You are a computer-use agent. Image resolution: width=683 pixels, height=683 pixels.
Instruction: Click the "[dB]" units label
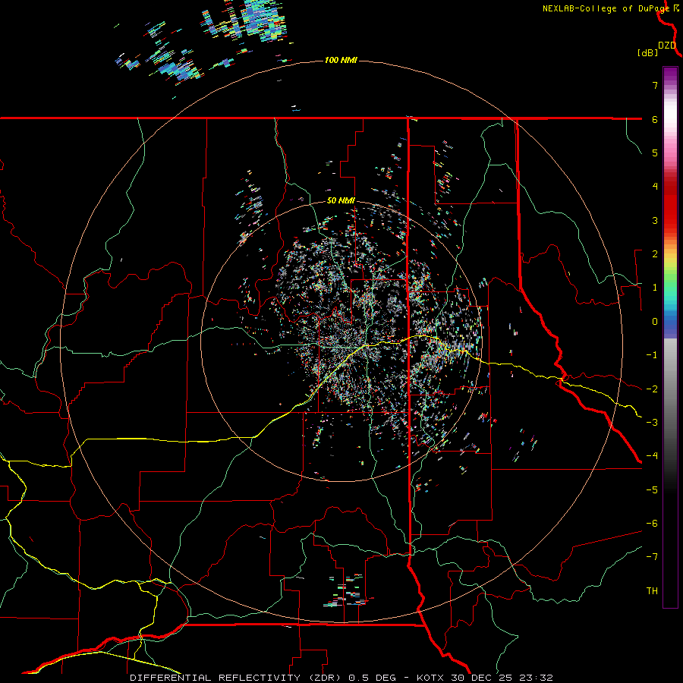(648, 52)
